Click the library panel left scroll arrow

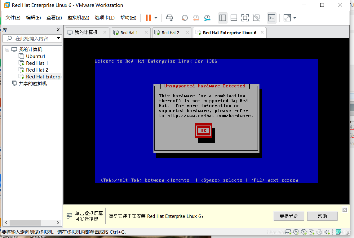6,223
